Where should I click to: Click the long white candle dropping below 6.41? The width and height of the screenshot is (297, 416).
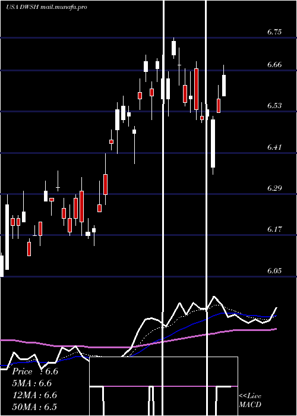(213, 143)
